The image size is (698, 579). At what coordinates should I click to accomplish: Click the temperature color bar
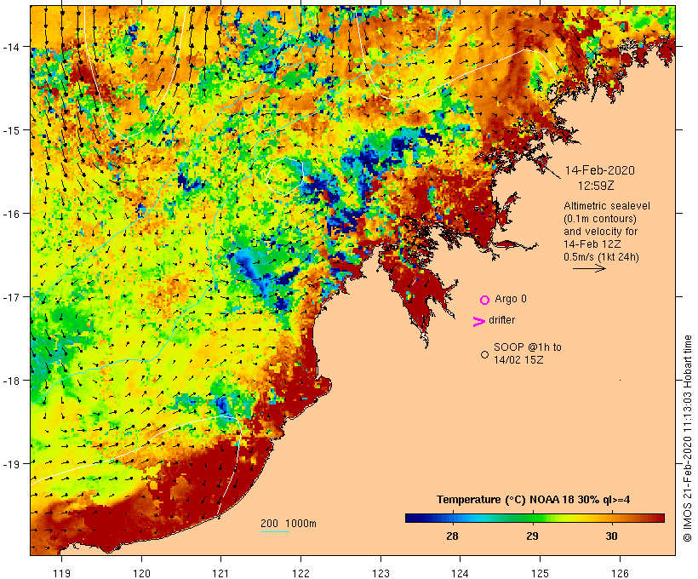pos(535,518)
